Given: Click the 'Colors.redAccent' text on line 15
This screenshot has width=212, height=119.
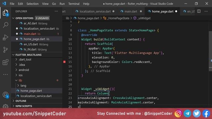Looking at the screenshot, I should pyautogui.click(x=136, y=62).
